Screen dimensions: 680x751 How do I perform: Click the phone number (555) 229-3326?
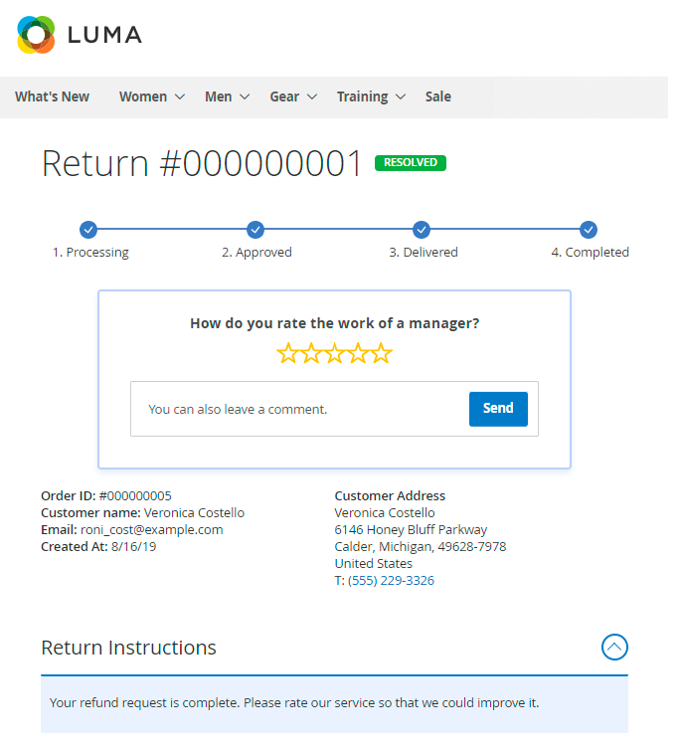coord(391,580)
